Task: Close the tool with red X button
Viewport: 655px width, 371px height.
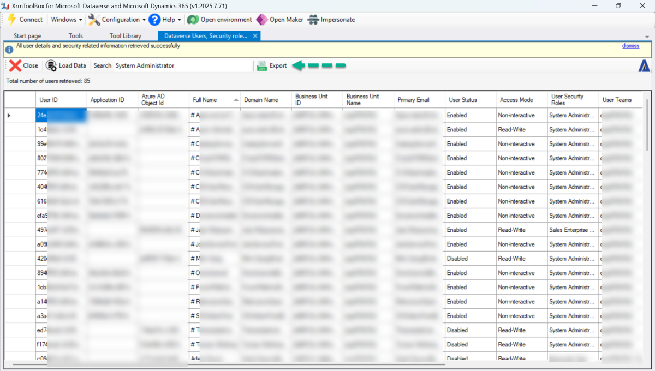Action: click(x=24, y=65)
